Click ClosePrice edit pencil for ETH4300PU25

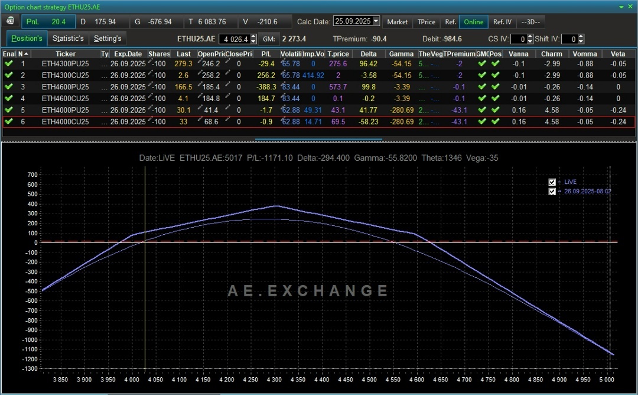pos(227,61)
